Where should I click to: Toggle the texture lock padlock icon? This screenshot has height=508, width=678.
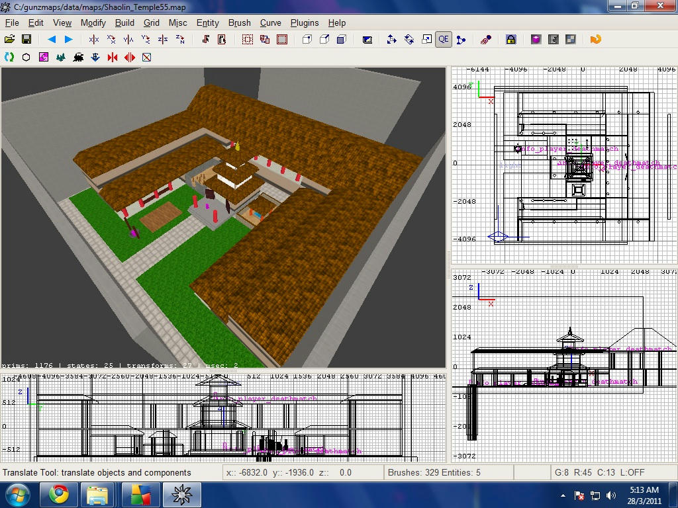coord(510,40)
